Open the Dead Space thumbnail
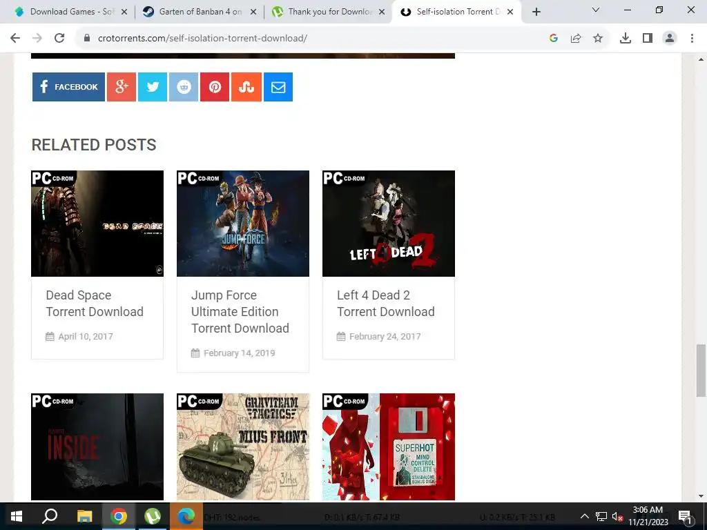The image size is (707, 530). pos(97,224)
